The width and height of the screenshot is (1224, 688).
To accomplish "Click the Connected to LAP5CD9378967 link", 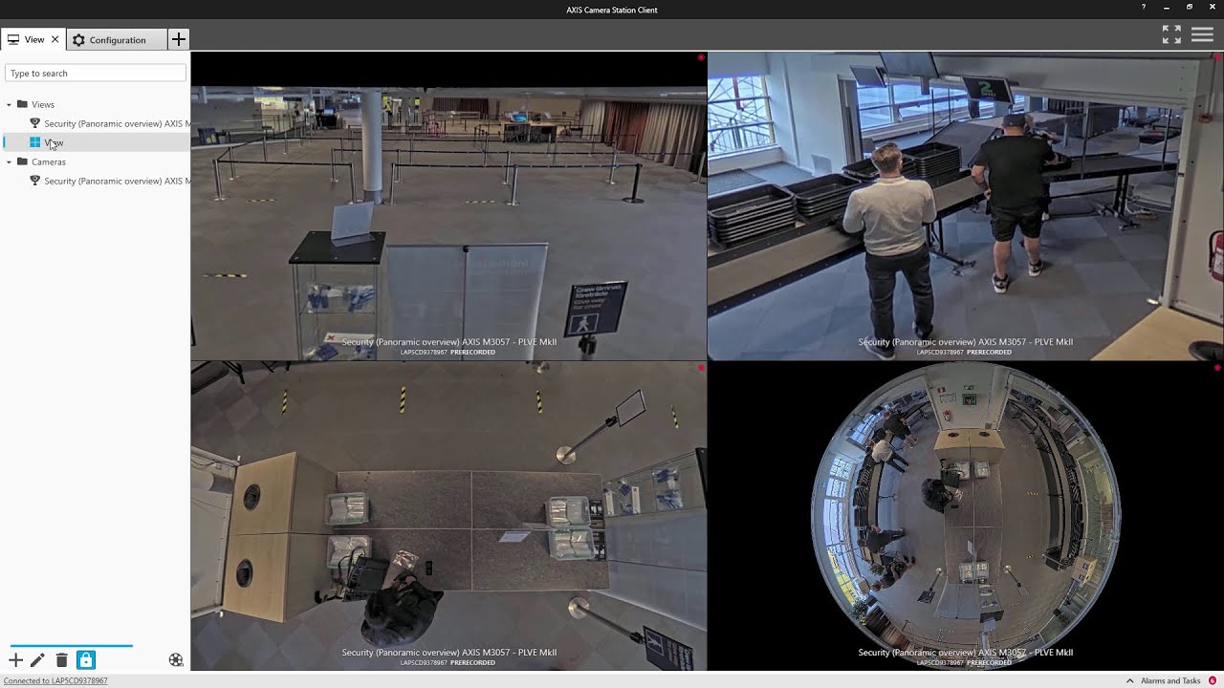I will tap(55, 681).
